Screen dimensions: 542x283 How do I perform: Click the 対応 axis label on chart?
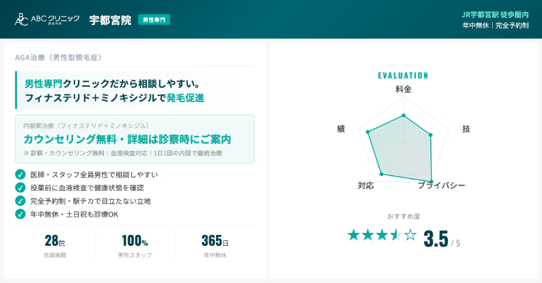(366, 185)
